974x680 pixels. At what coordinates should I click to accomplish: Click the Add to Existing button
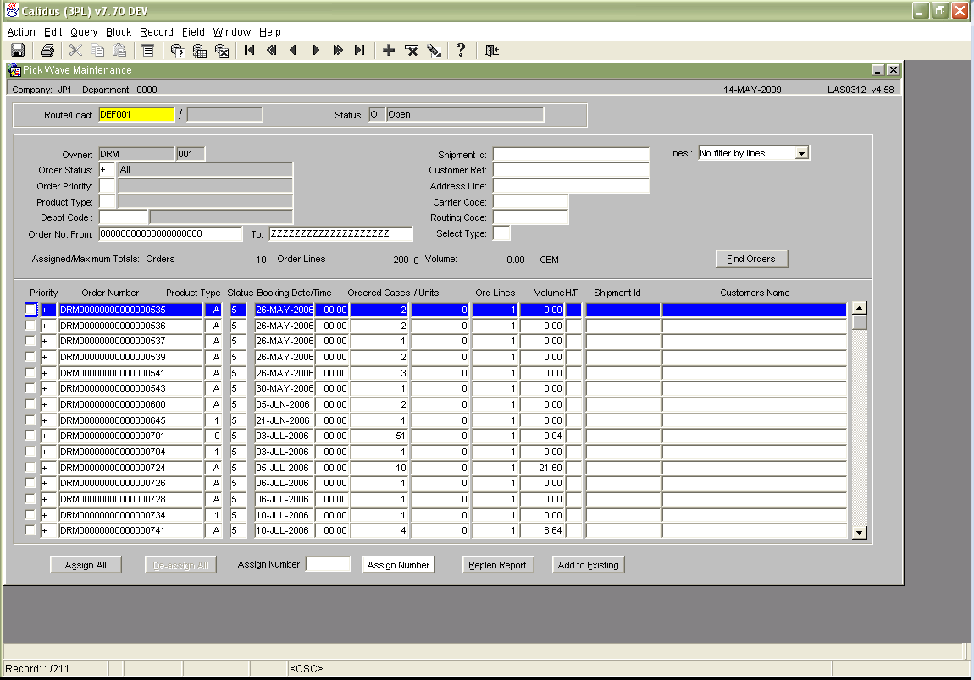click(589, 565)
